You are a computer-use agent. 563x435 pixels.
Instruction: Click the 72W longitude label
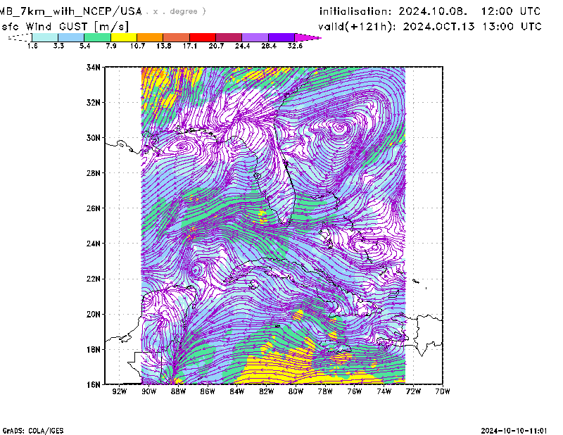tap(413, 391)
